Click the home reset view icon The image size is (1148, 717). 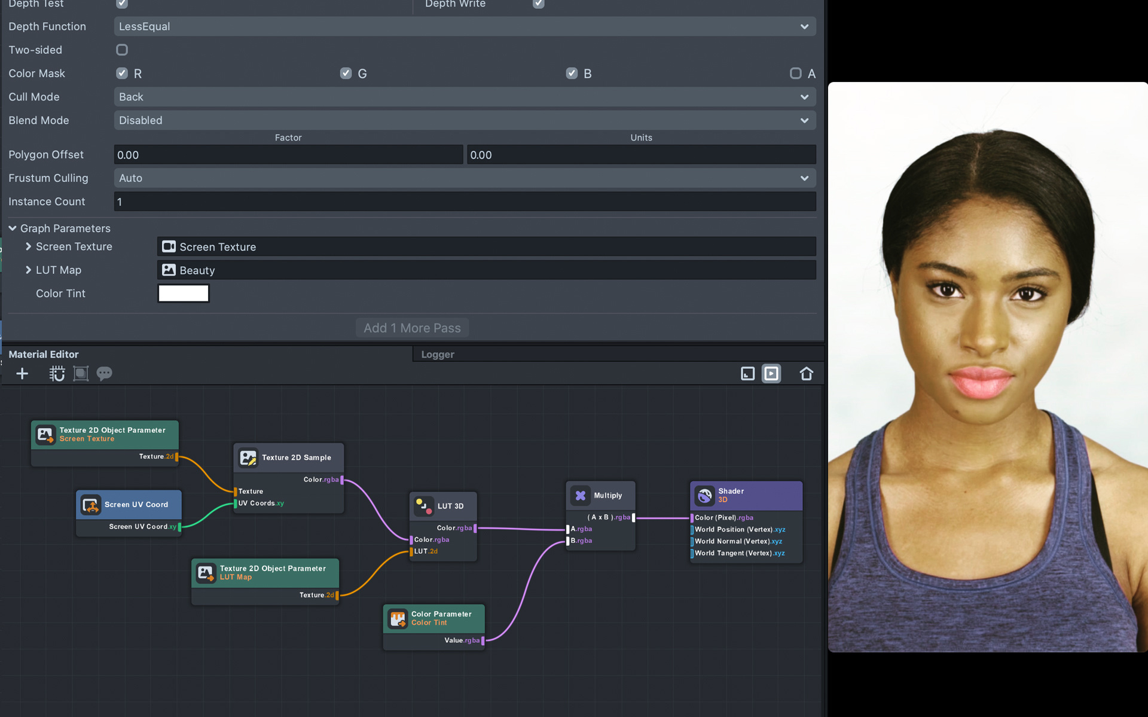click(806, 374)
